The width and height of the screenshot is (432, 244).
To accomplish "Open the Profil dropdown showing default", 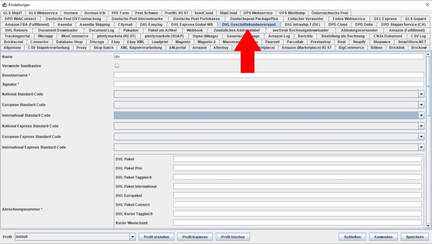I will (x=132, y=237).
